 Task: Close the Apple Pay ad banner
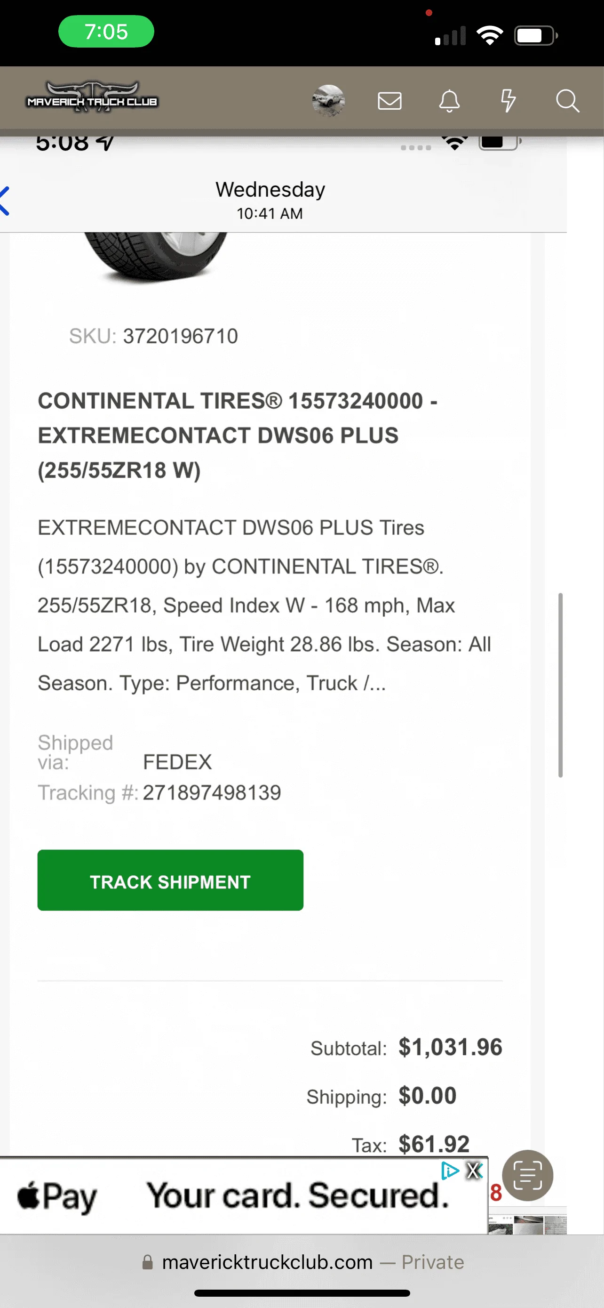[x=475, y=1171]
